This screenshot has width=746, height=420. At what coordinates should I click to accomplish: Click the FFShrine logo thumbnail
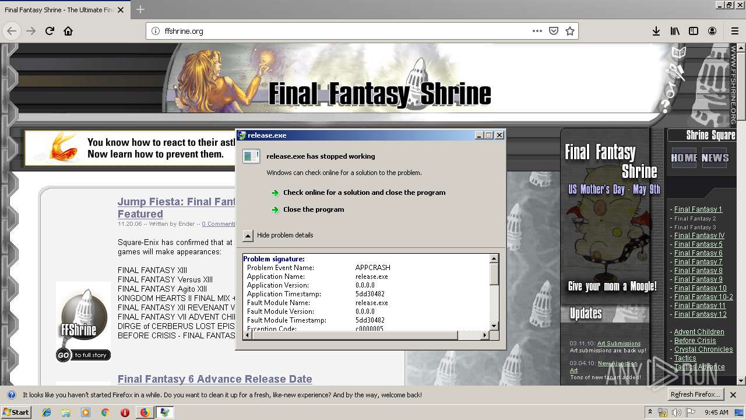pos(83,316)
